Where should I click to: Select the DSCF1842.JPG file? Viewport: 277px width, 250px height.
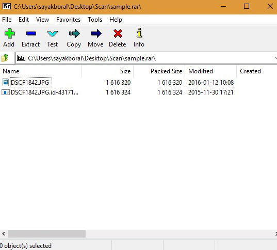coord(30,83)
